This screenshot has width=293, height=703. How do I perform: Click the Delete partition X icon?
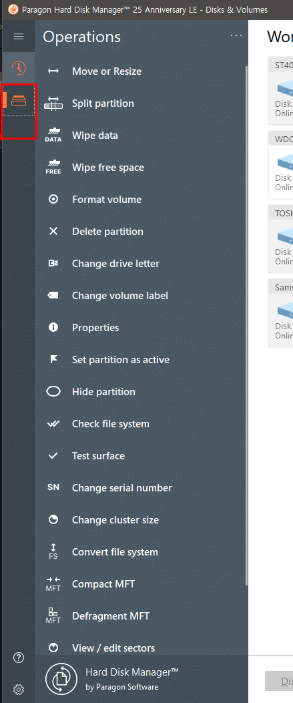coord(53,232)
